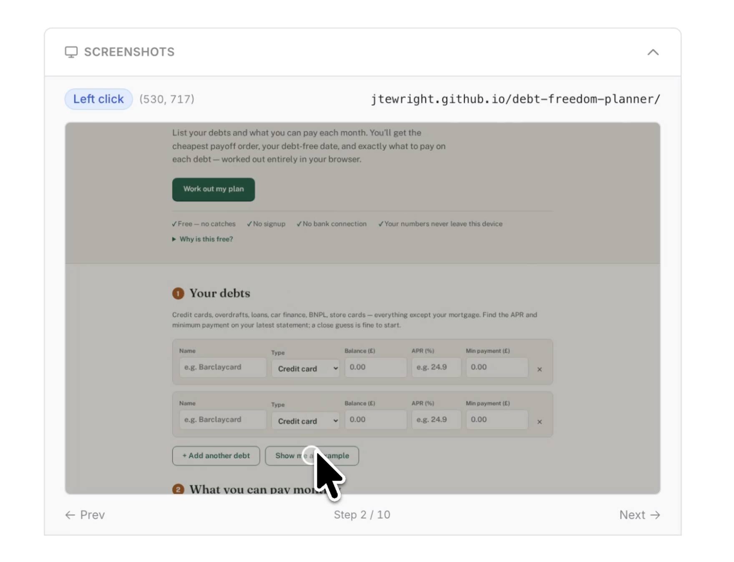The width and height of the screenshot is (734, 562).
Task: Click the second debt row Balance field
Action: click(x=375, y=420)
